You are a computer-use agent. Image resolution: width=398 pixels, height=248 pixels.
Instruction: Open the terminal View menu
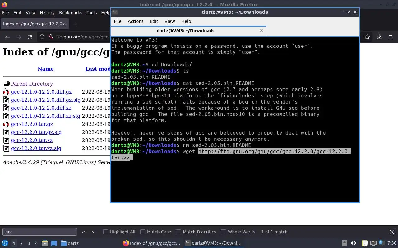[x=169, y=21]
